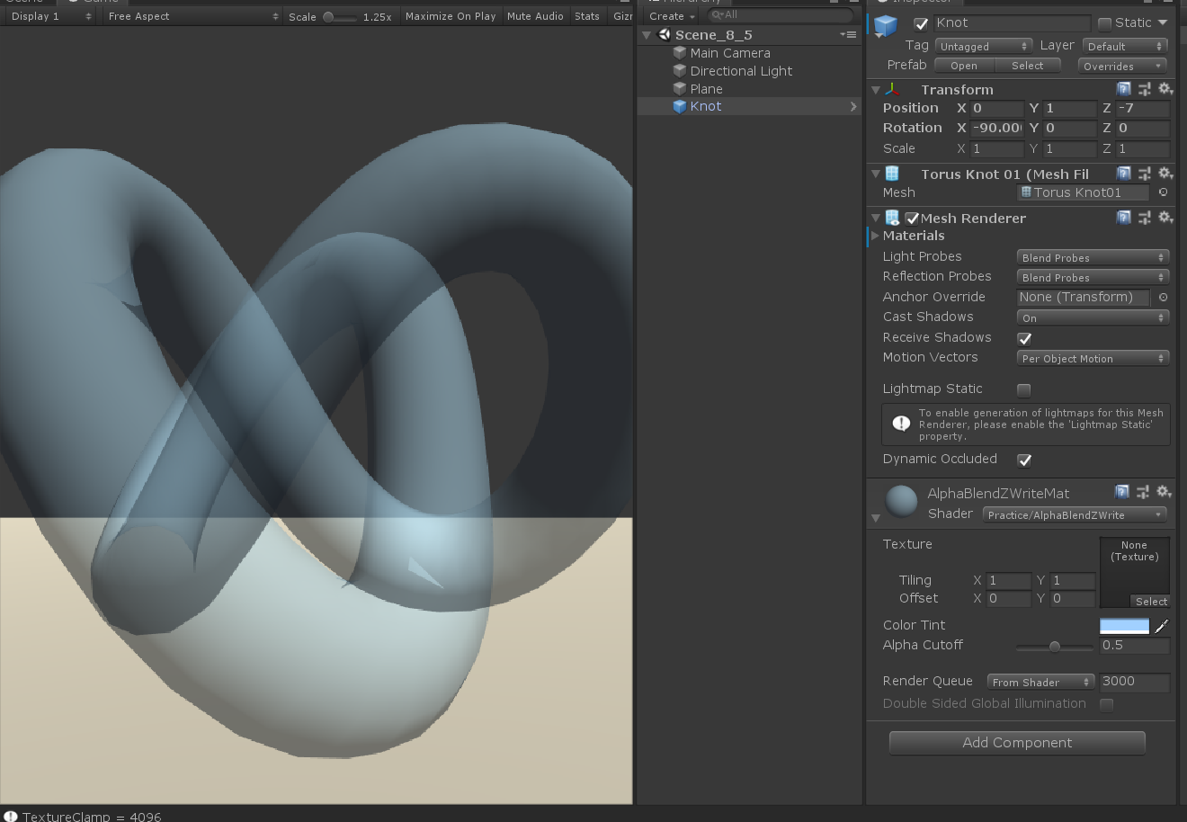Click the prefab Open button
Image resolution: width=1187 pixels, height=822 pixels.
click(x=964, y=66)
